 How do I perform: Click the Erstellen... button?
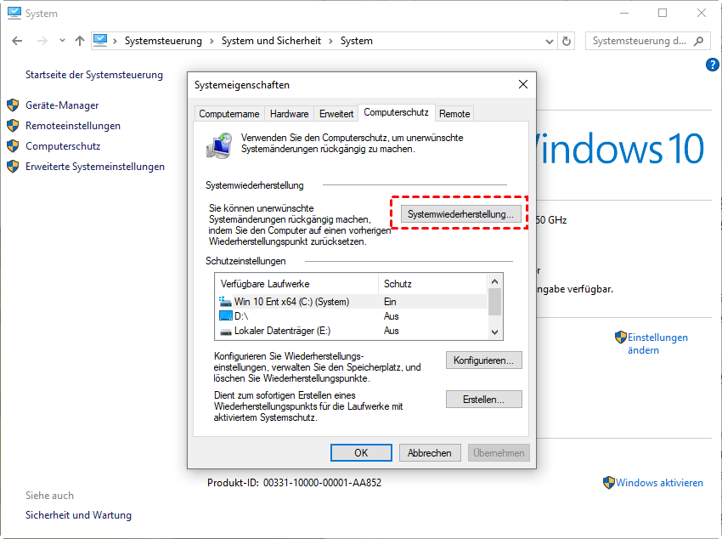(483, 400)
